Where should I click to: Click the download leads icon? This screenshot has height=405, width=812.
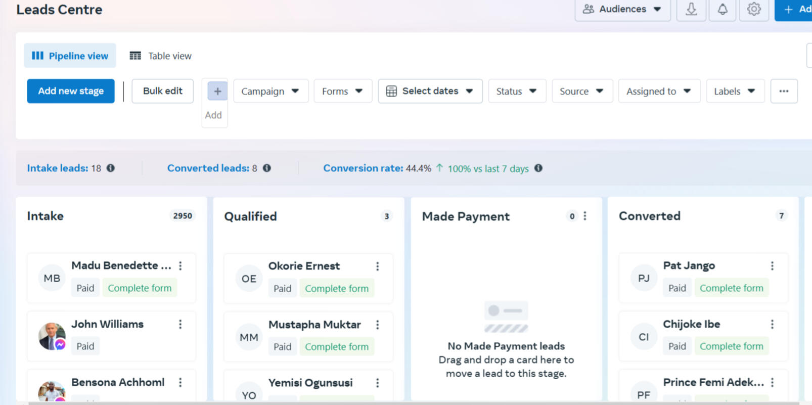coord(691,9)
